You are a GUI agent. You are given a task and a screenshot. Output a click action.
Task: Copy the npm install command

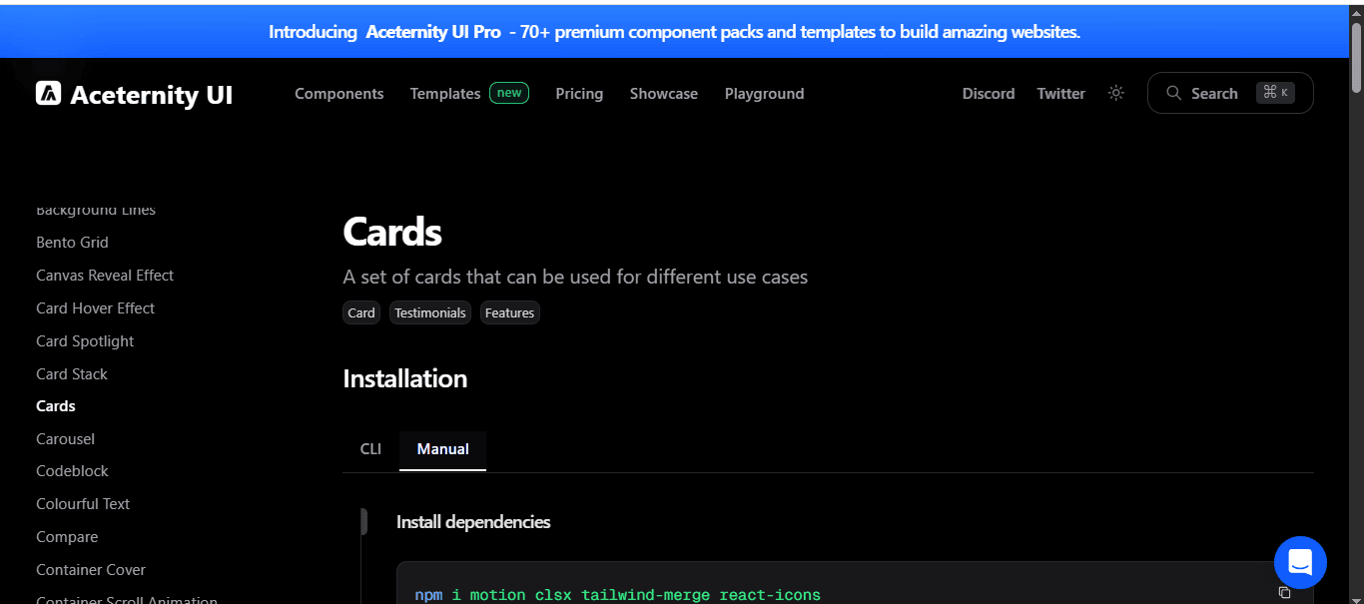tap(1284, 592)
